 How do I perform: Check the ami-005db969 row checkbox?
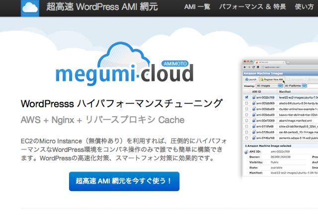(246, 103)
